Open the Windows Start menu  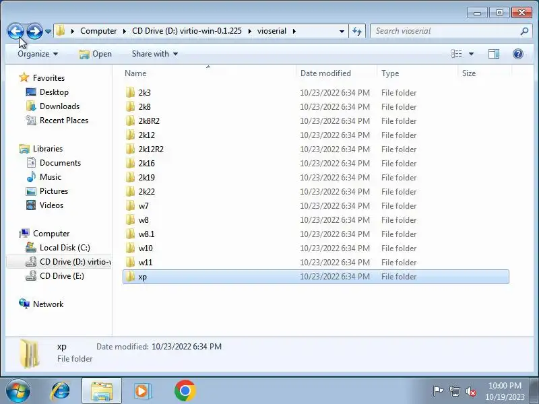[x=18, y=391]
